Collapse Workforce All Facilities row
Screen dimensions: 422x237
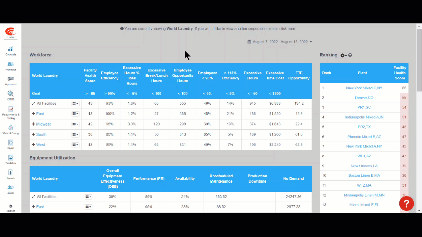34,104
